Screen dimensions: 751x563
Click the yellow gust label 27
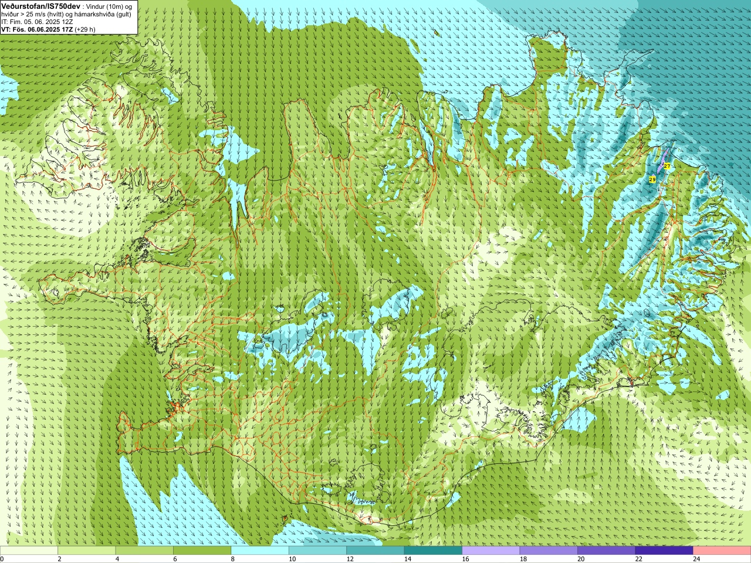point(667,166)
